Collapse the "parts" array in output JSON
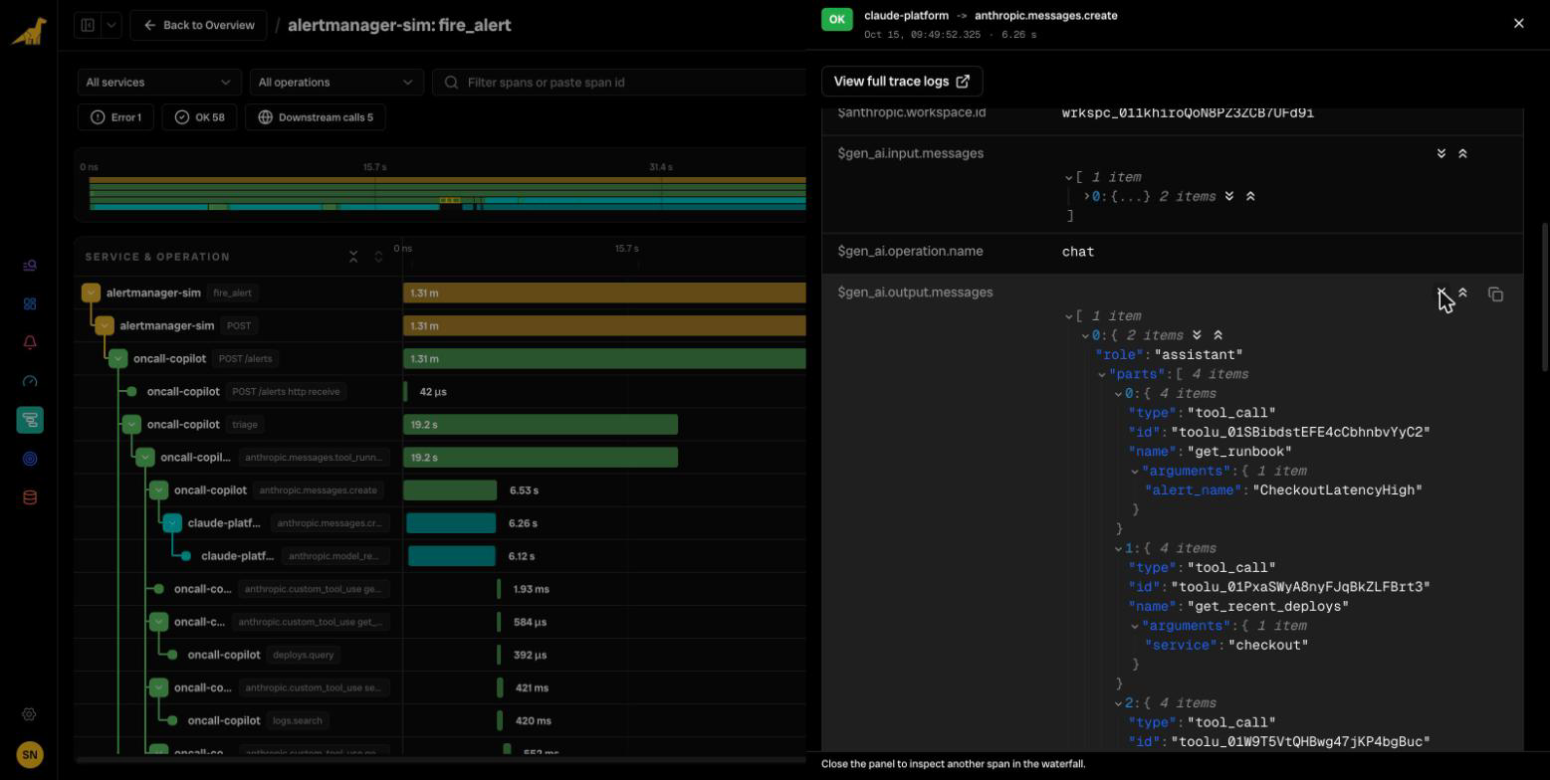1550x780 pixels. (1102, 375)
